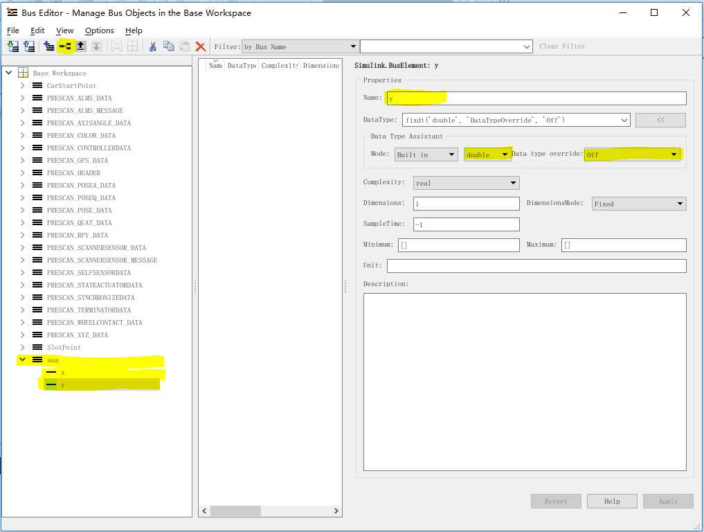Select PRESCAN_COLOR_DATA in the tree
704x532 pixels.
click(x=81, y=135)
